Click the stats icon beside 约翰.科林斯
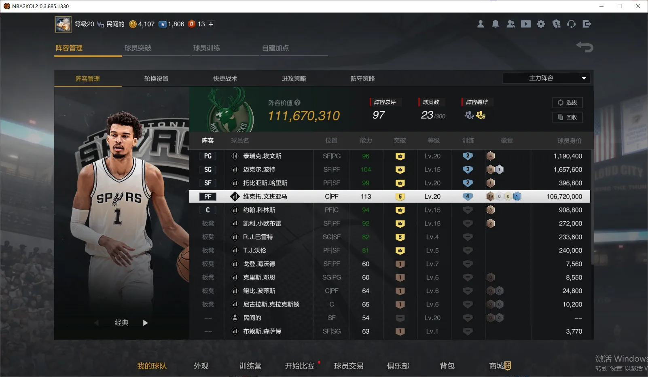The height and width of the screenshot is (377, 648). (235, 210)
